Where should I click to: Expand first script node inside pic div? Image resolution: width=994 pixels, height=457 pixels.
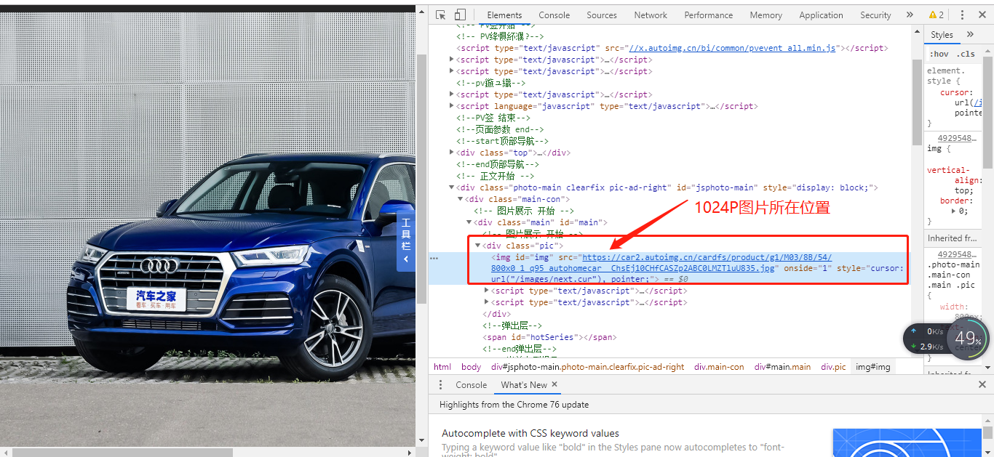pyautogui.click(x=487, y=291)
